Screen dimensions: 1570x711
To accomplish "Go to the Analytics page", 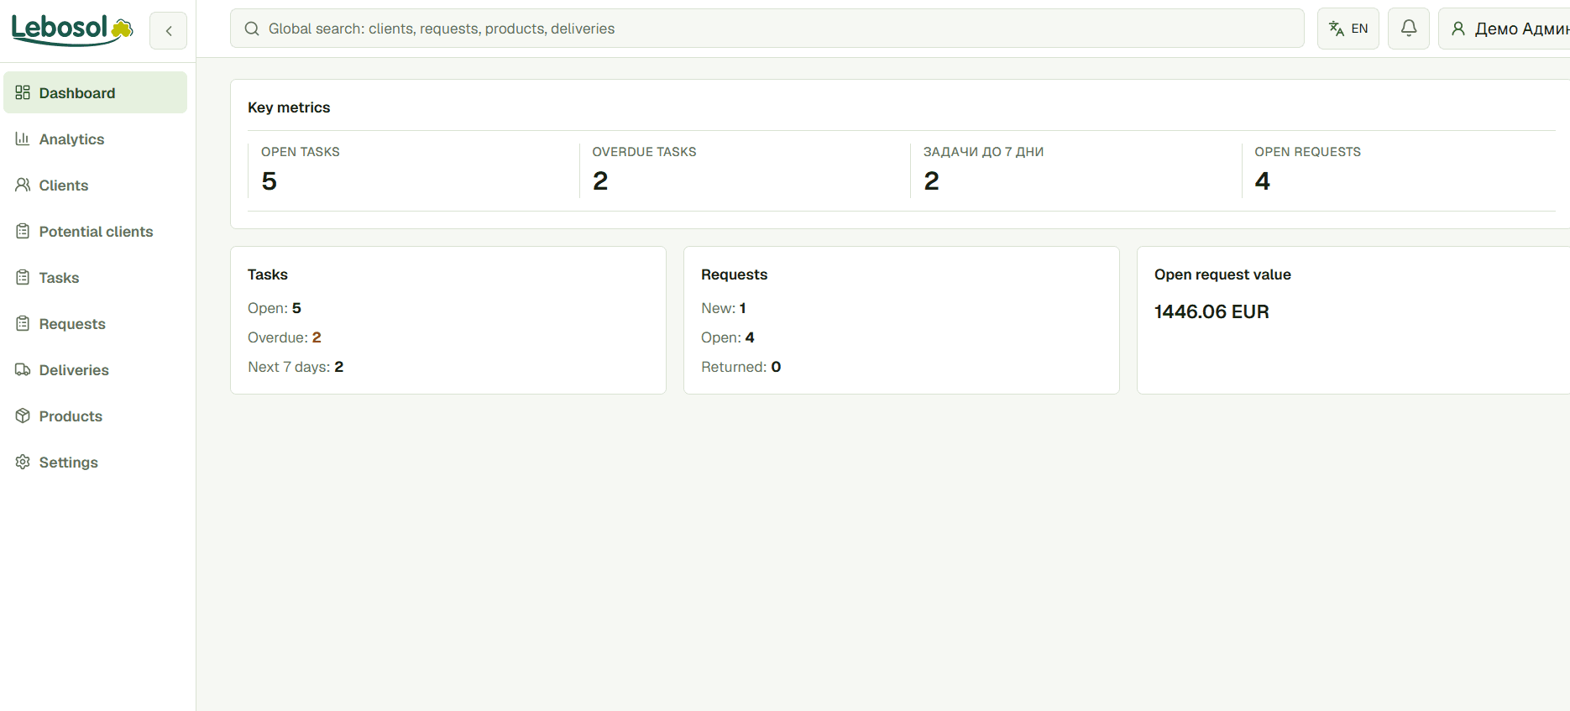I will tap(95, 139).
